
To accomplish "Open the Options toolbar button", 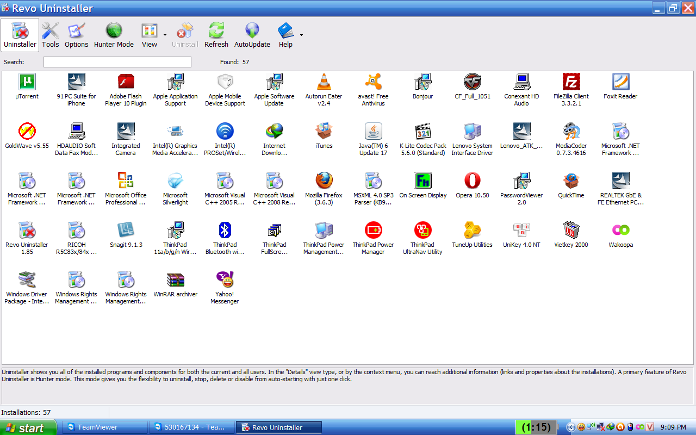I will pyautogui.click(x=77, y=35).
